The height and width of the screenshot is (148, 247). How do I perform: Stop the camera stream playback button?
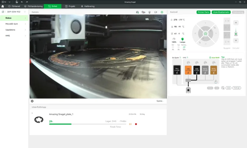point(32,101)
